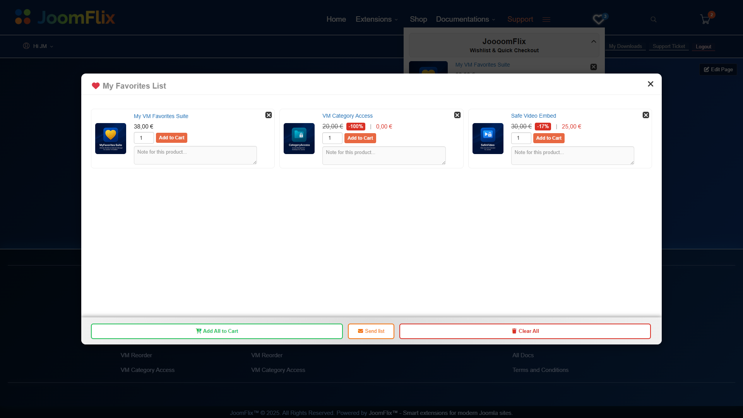Click the My VM Favorites Suite product thumbnail
The width and height of the screenshot is (743, 418).
click(x=111, y=139)
